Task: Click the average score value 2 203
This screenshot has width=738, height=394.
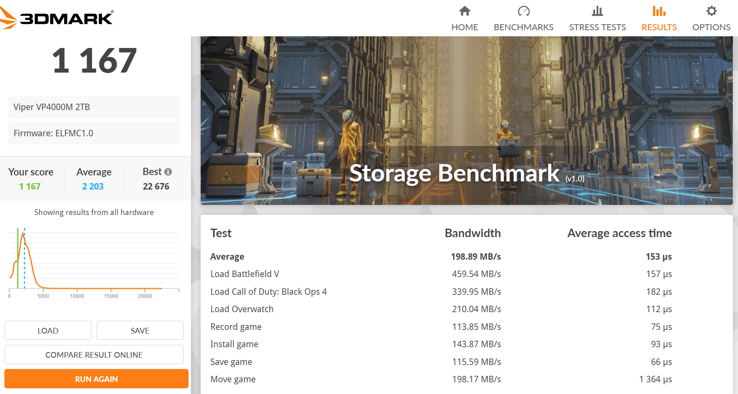Action: [x=93, y=186]
